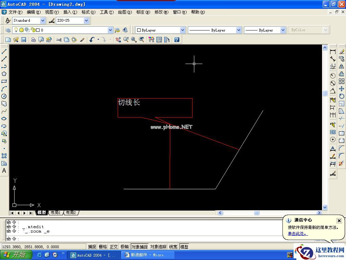Toggle 栅格 (Grid) display in status bar

pyautogui.click(x=103, y=247)
